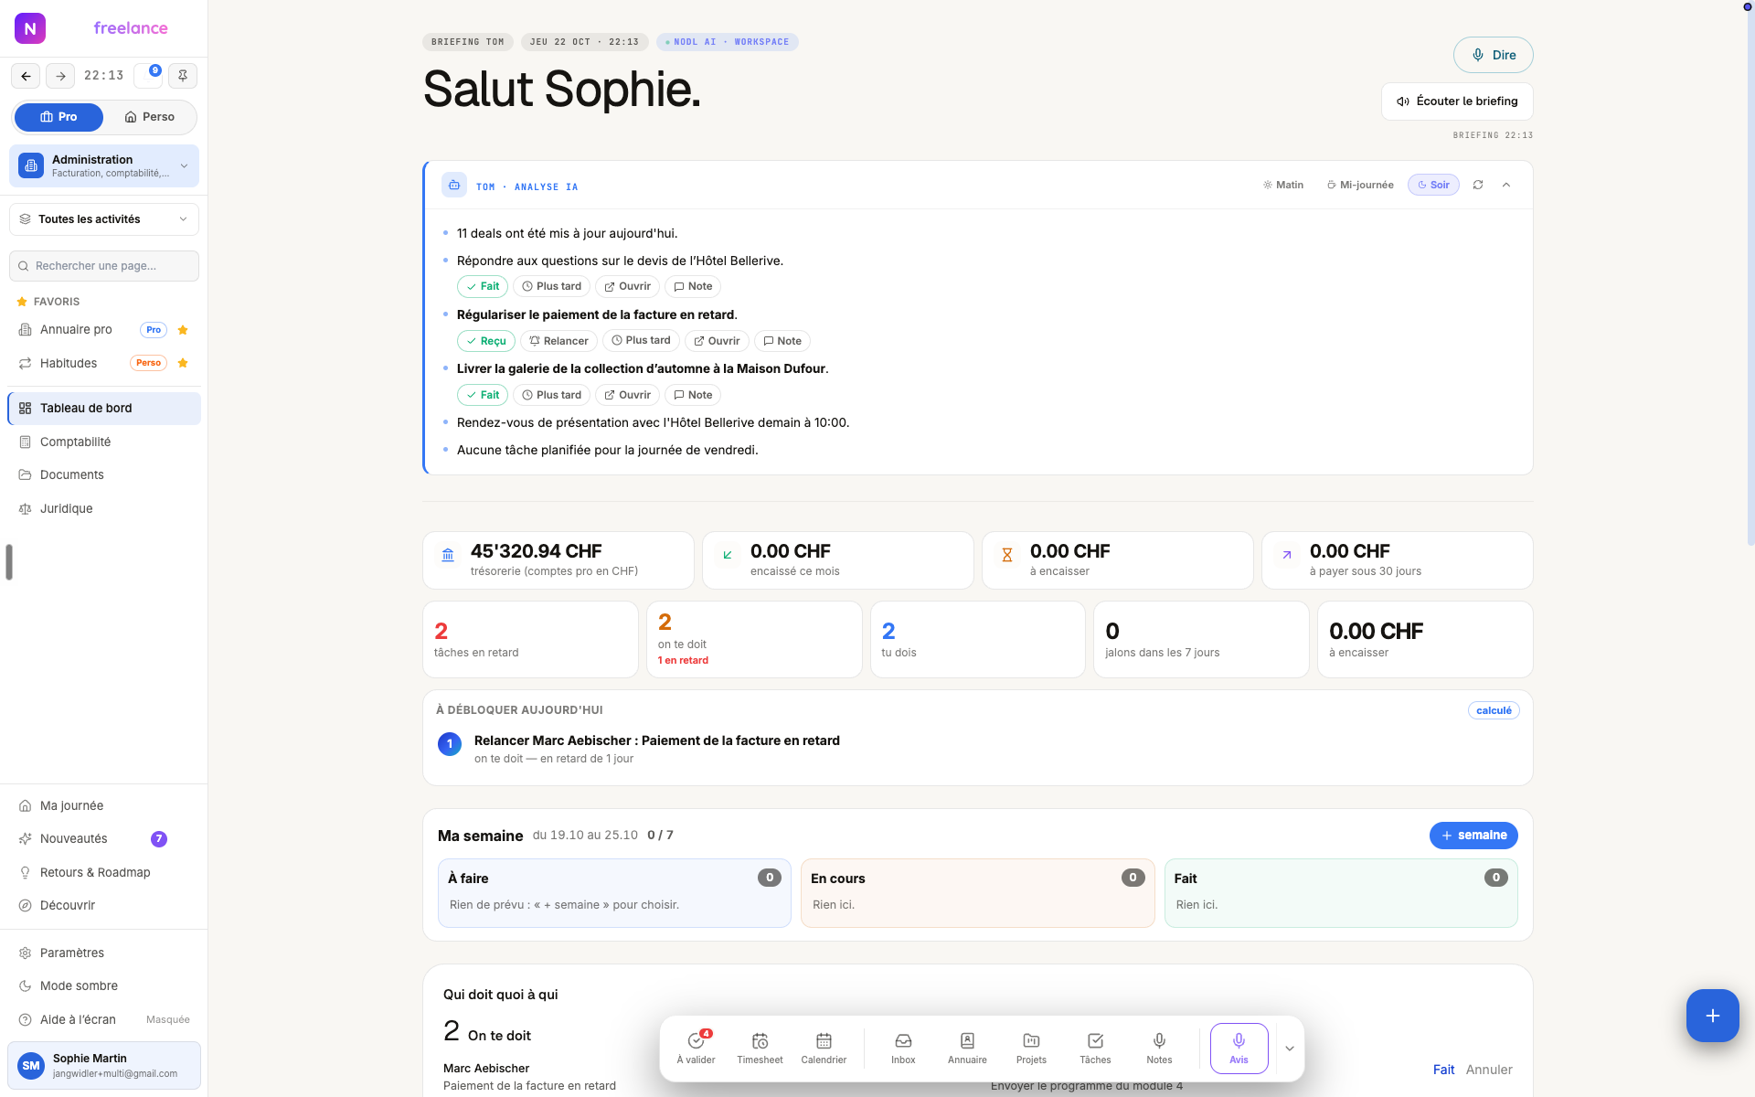Viewport: 1755px width, 1097px height.
Task: Open Sophie Martin account card
Action: pos(104,1066)
